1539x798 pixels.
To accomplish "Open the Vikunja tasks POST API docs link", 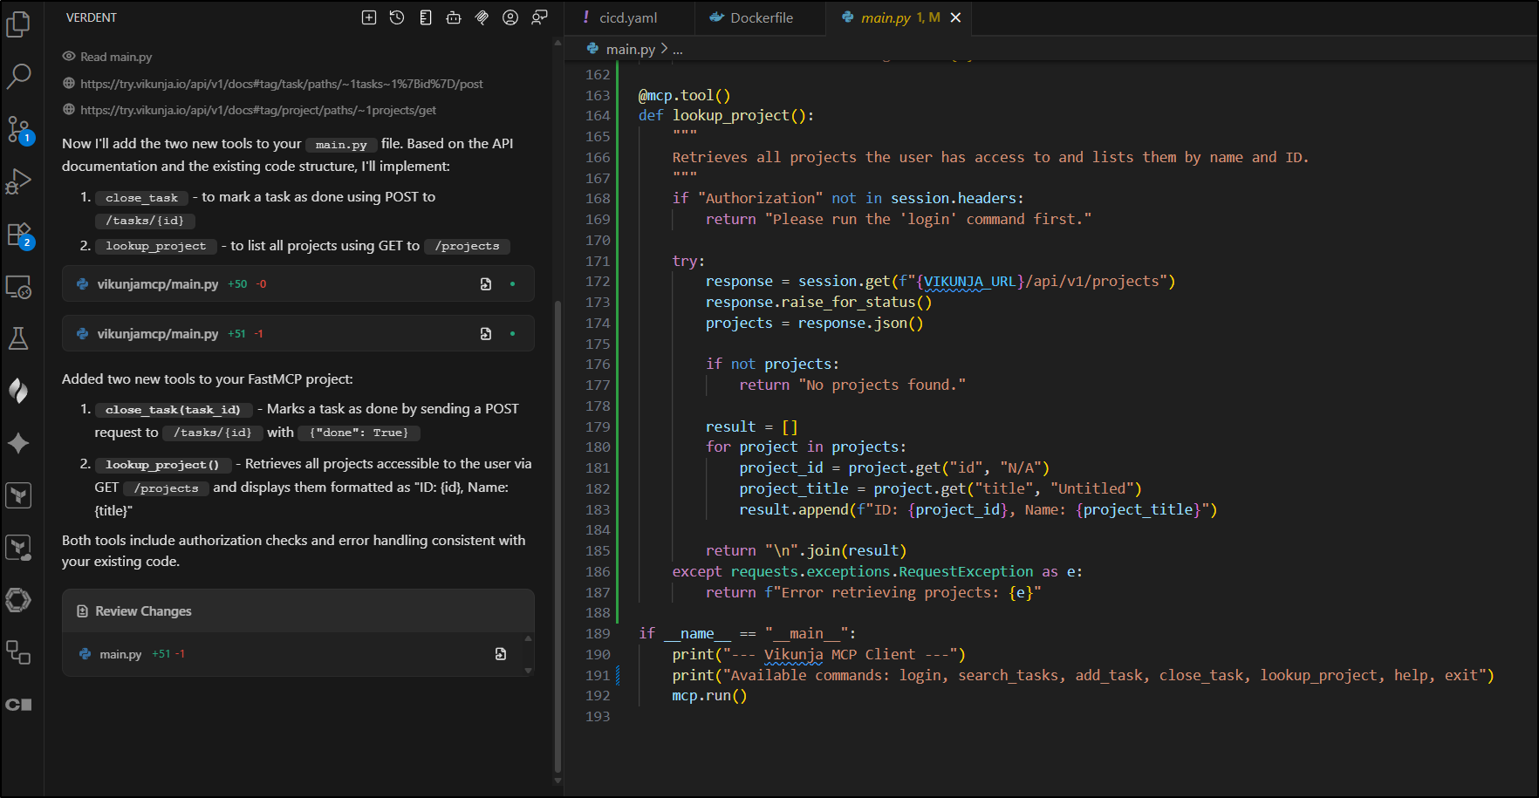I will coord(281,84).
